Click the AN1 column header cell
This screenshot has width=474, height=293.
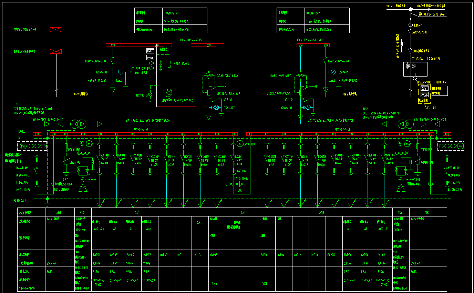click(x=60, y=213)
